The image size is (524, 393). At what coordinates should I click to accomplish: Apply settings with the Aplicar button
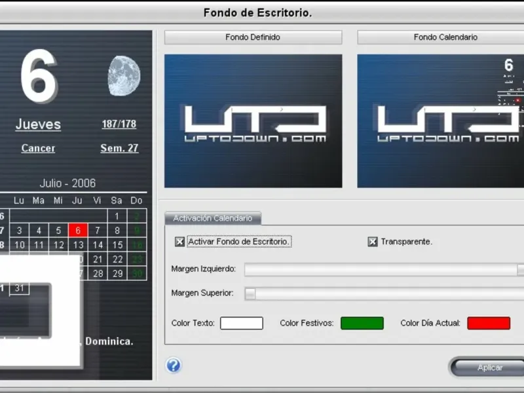[488, 367]
